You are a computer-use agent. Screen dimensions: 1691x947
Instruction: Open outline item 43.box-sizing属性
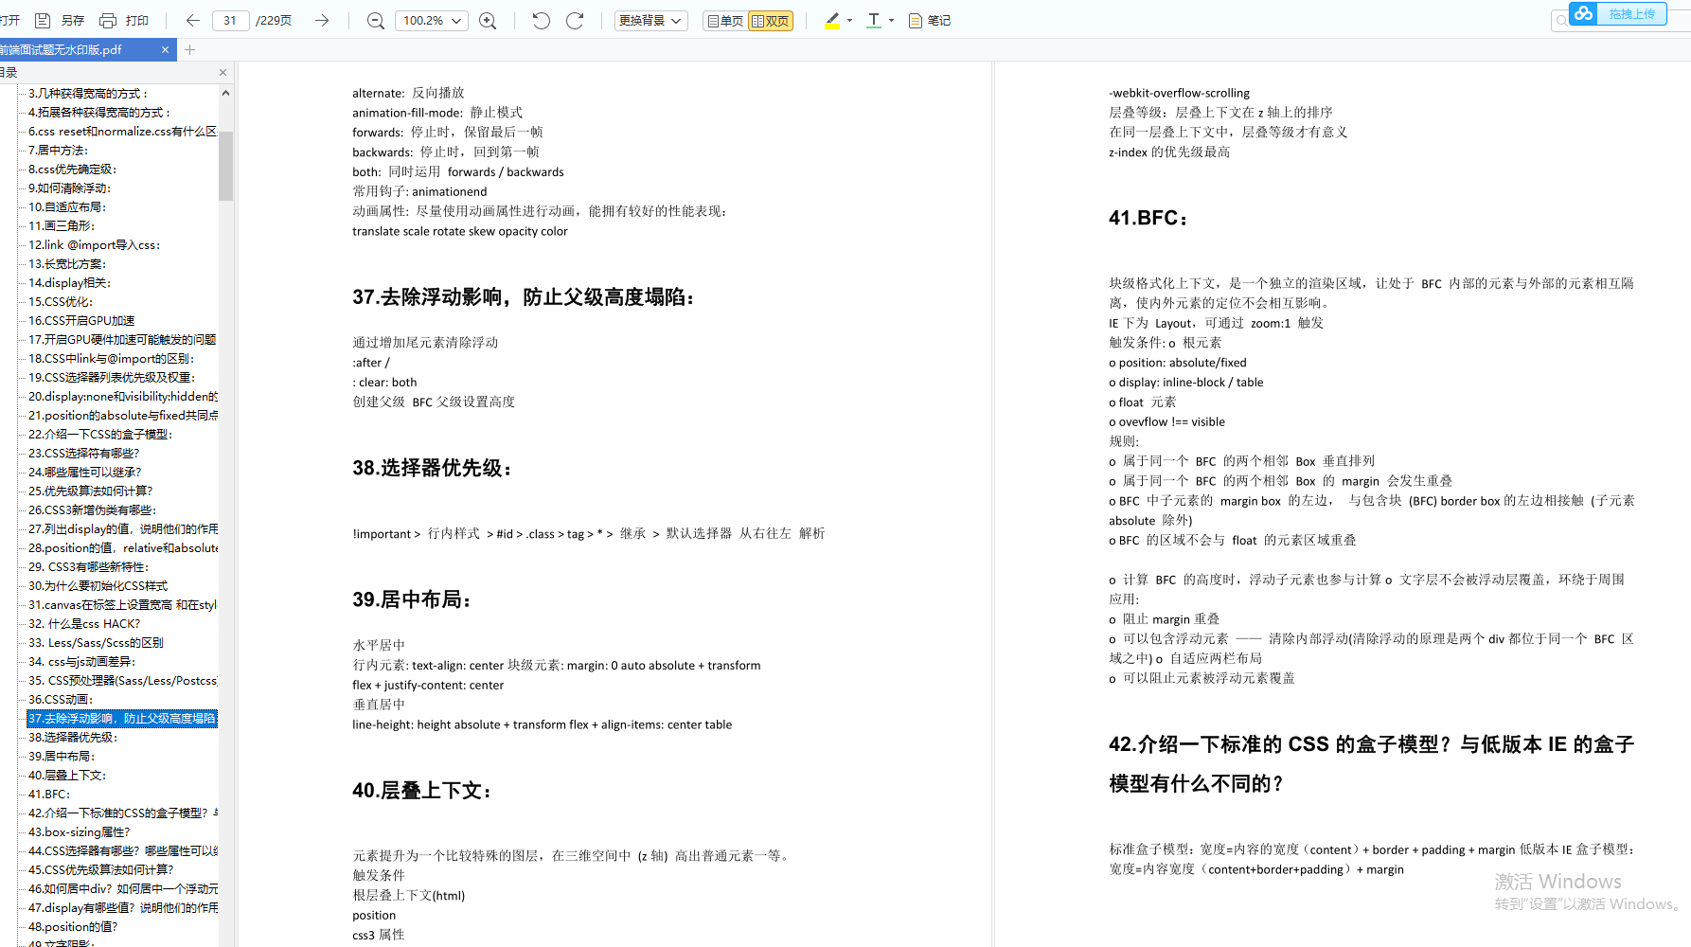tap(79, 831)
